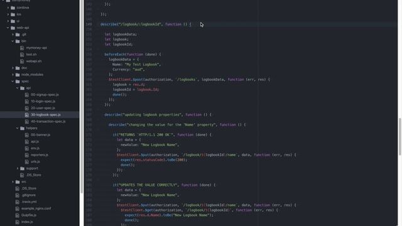Click the $testClient.$get authorization code line
This screenshot has height=226, width=402.
pos(200,210)
